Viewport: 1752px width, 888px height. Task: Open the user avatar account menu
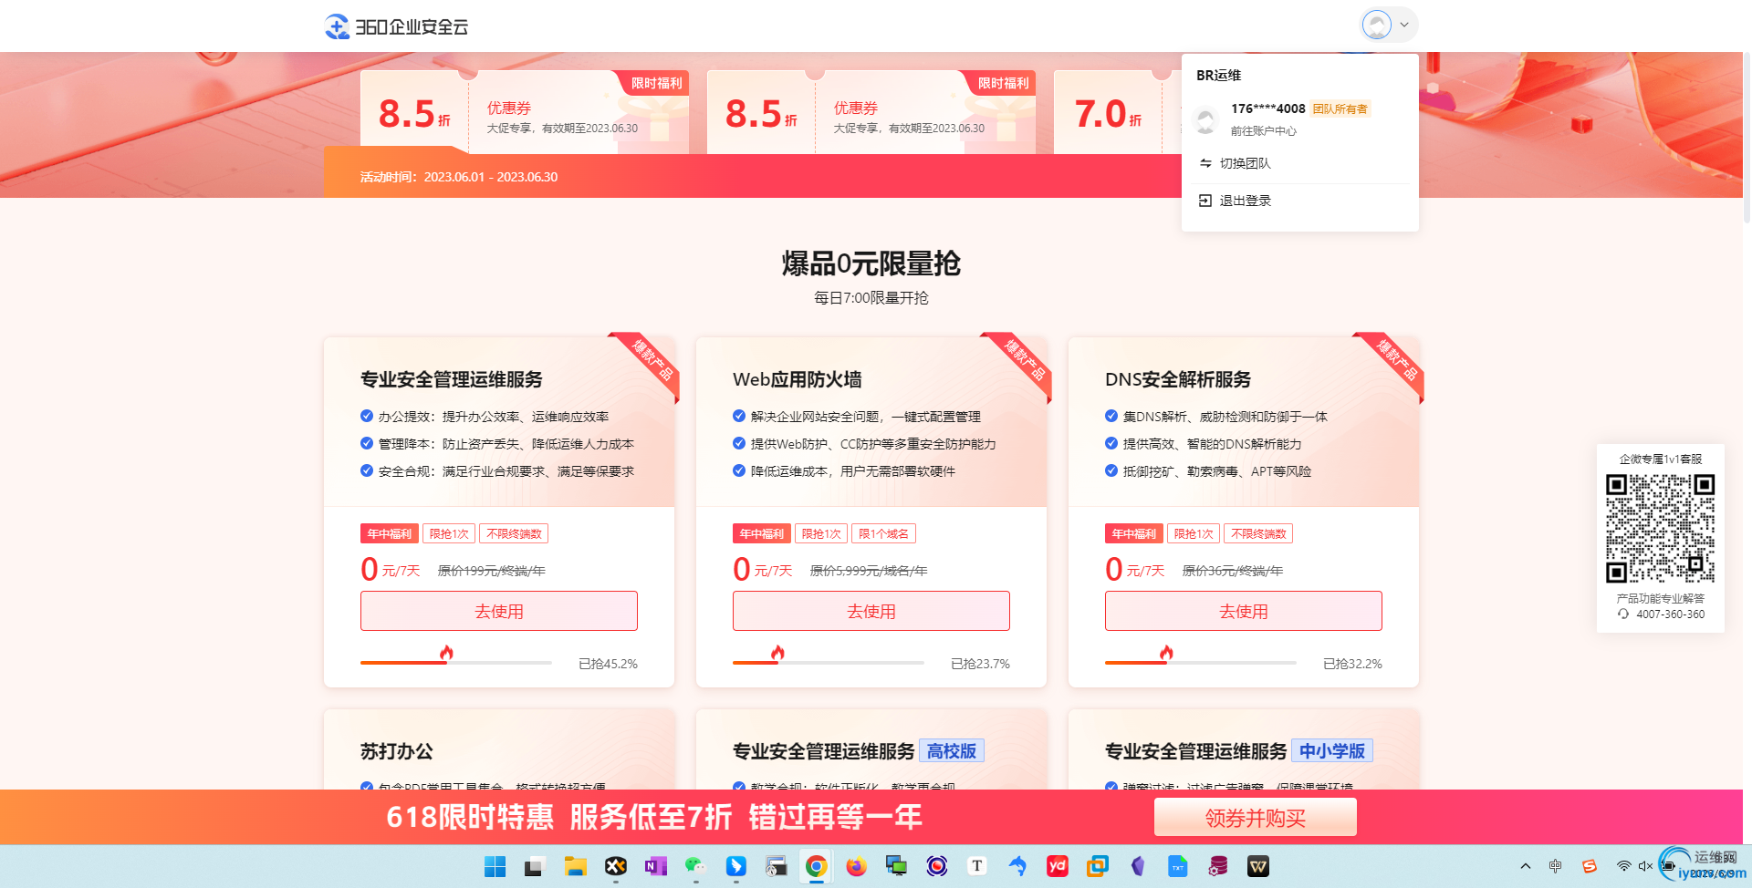1377,25
